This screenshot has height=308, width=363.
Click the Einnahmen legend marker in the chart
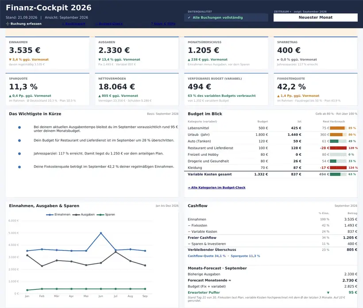pos(50,215)
